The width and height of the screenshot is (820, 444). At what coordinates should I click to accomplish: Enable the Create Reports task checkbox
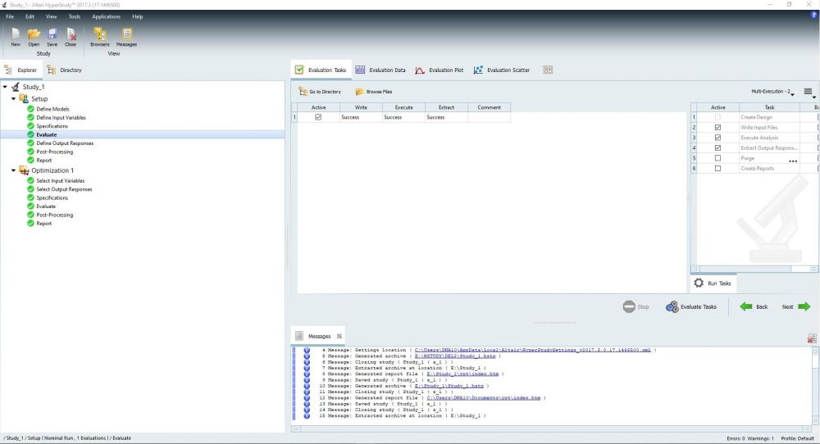pos(717,168)
